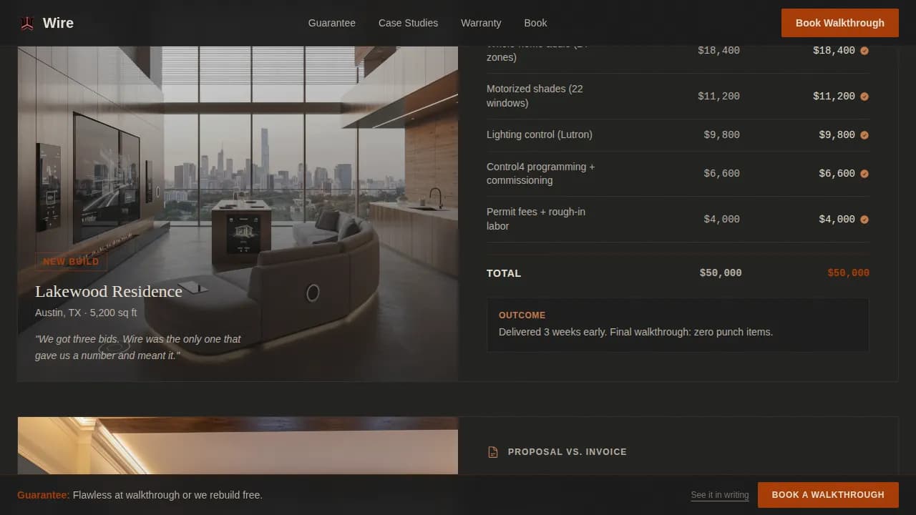Click check icon beside $9,800 invoice amount

click(x=864, y=135)
